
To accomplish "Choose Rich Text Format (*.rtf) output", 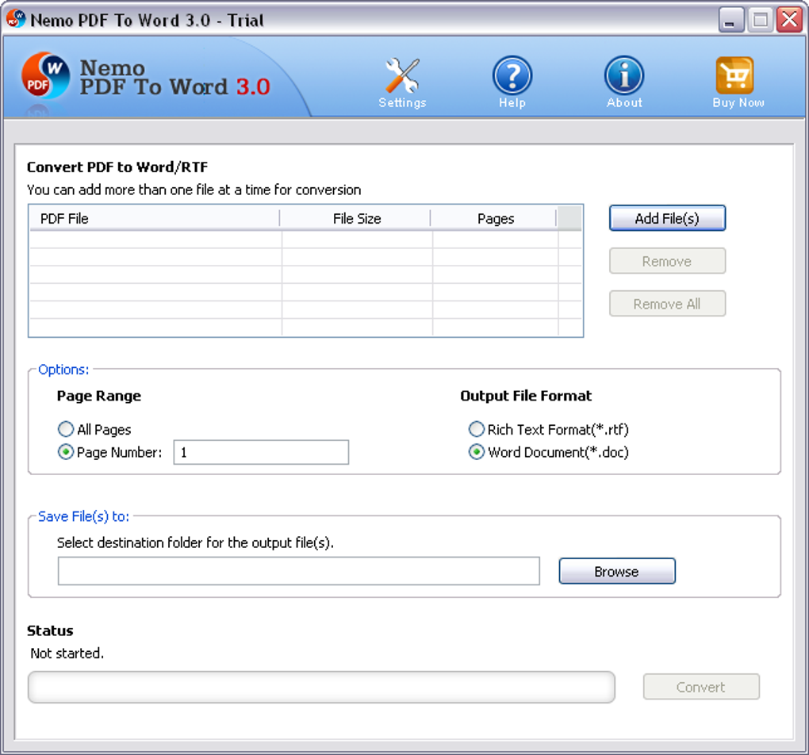I will point(476,429).
